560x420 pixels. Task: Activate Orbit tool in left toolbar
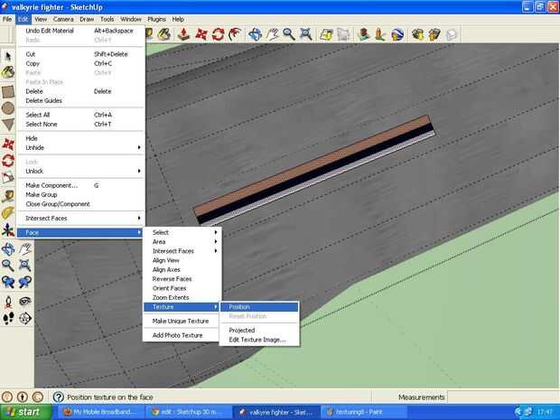click(x=8, y=249)
